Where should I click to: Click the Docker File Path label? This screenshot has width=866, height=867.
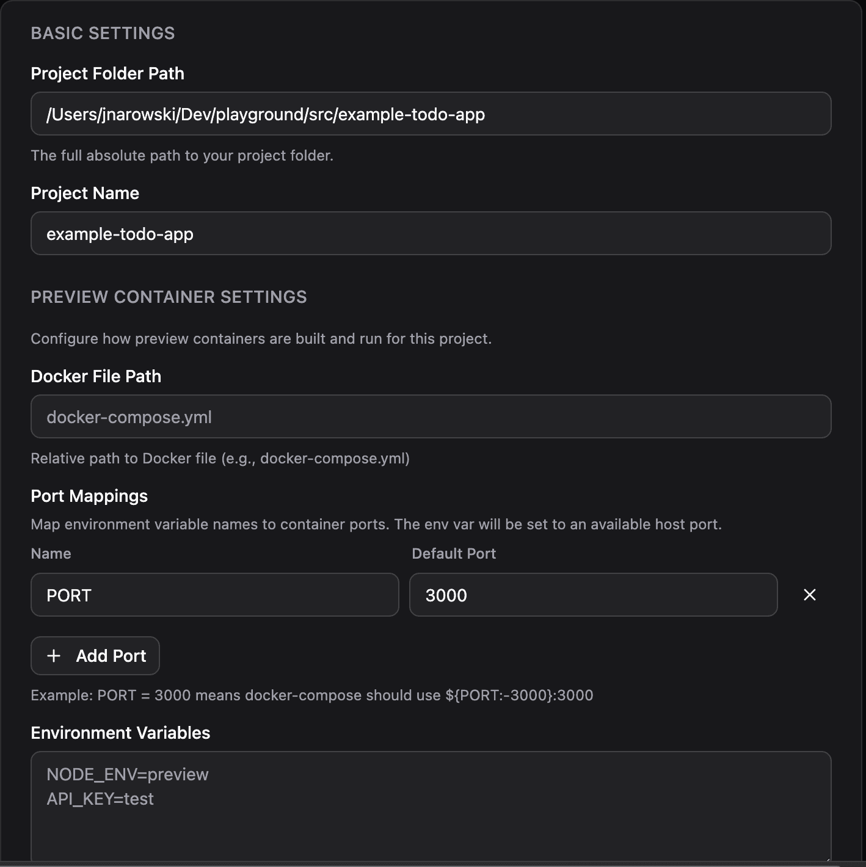click(x=96, y=376)
